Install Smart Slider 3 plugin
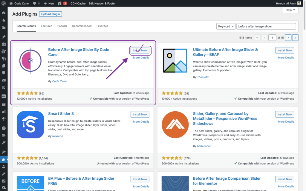306x191 pixels. [140, 114]
